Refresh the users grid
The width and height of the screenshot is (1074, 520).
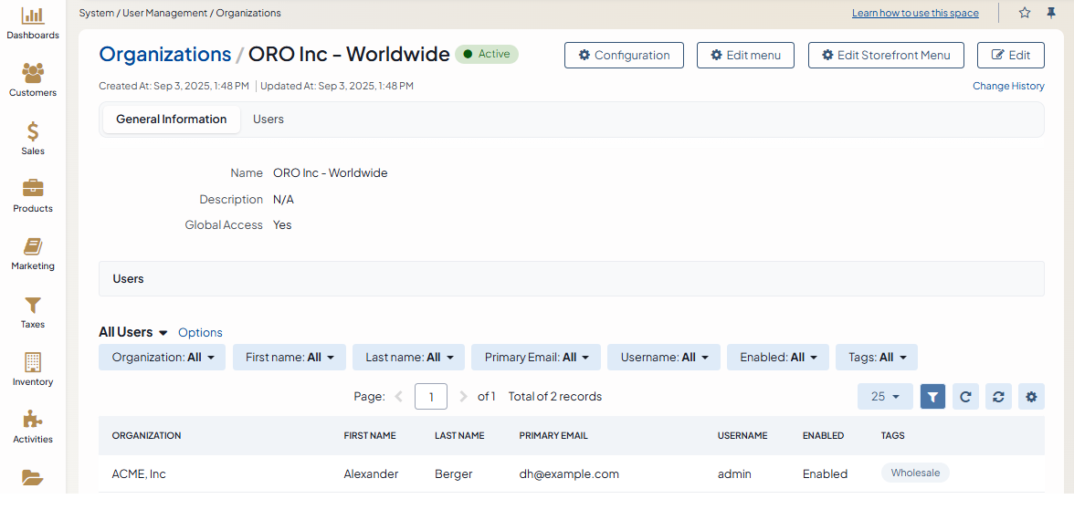click(x=965, y=397)
